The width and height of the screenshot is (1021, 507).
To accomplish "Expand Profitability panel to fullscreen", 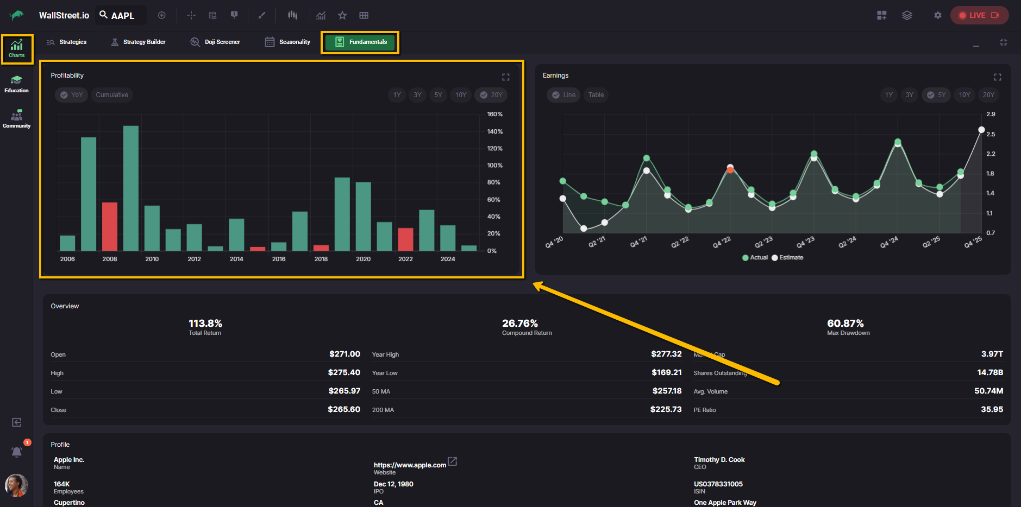I will tap(505, 77).
